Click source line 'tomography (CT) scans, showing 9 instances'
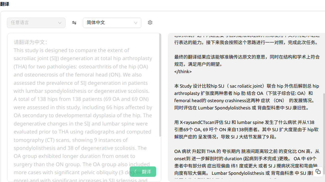Screen dimensions: 325x182 pos(71,140)
